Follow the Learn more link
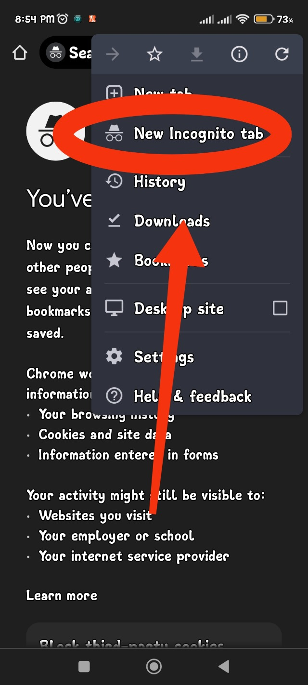 pyautogui.click(x=62, y=595)
